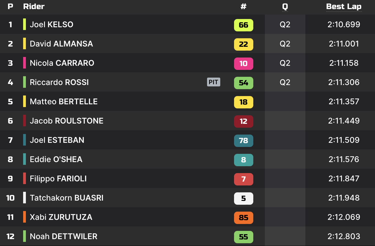Click Jacob Roulstone's dark red 12 badge
This screenshot has height=246, width=375.
click(x=243, y=121)
